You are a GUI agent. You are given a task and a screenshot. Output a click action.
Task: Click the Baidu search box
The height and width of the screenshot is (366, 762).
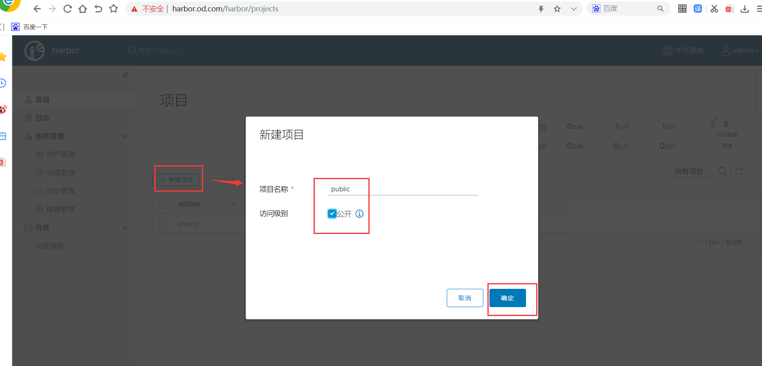click(x=628, y=9)
